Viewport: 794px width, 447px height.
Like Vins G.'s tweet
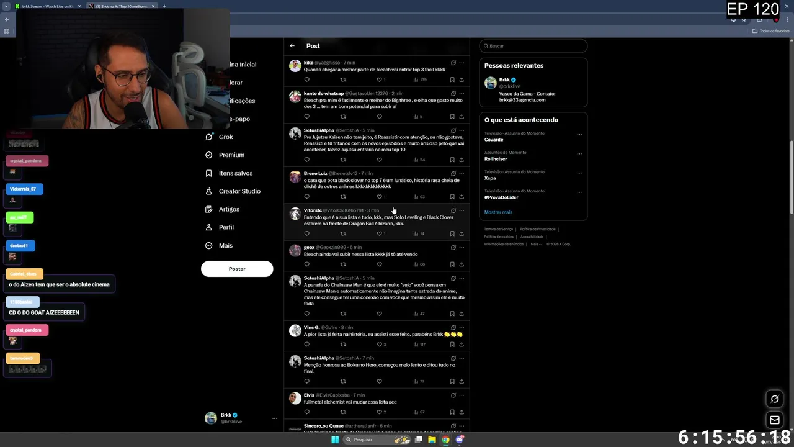tap(381, 345)
